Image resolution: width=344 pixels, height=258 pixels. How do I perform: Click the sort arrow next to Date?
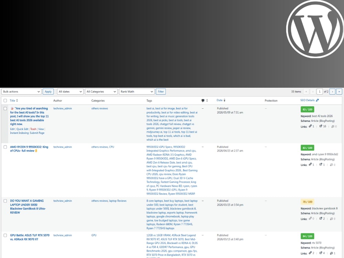tap(224, 100)
